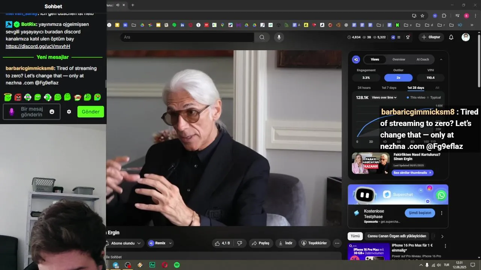Select the Cansu Canan Özgen adlı yükleyiciden chip
This screenshot has height=270, width=481.
(x=397, y=236)
